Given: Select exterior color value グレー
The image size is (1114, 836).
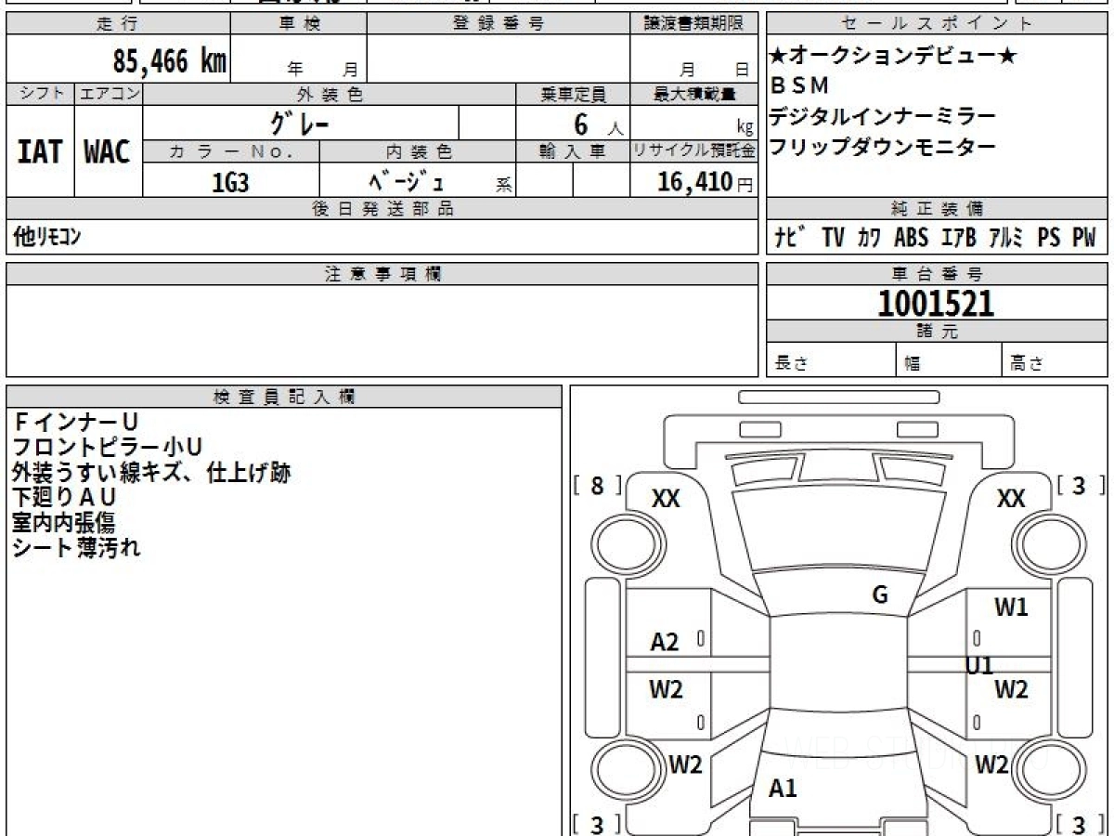Looking at the screenshot, I should (x=301, y=123).
